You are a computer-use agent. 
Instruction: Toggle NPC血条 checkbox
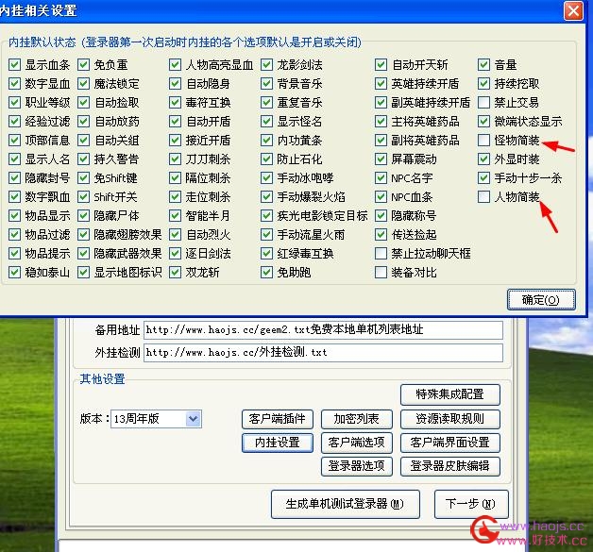click(381, 197)
